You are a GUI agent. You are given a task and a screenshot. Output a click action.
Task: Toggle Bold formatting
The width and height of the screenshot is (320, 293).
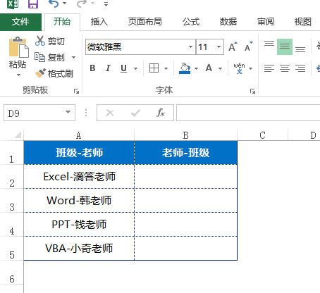tap(92, 68)
